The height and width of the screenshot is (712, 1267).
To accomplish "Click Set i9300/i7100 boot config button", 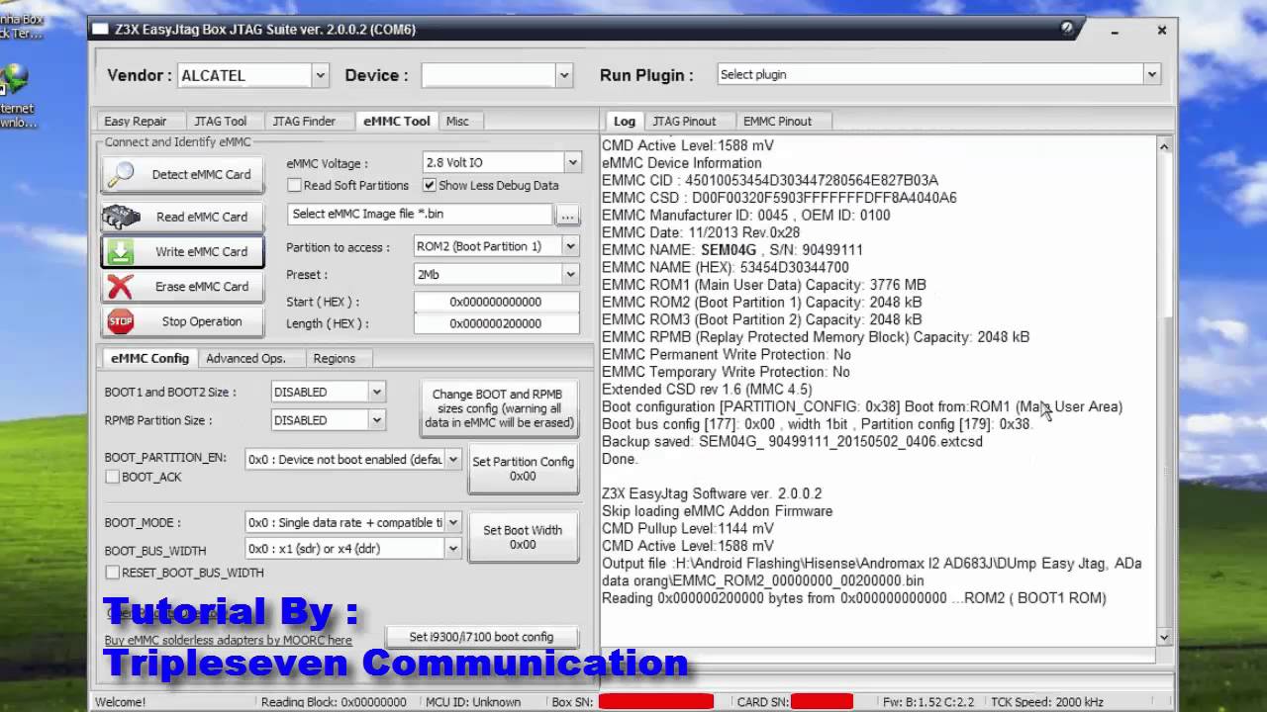I will [481, 637].
